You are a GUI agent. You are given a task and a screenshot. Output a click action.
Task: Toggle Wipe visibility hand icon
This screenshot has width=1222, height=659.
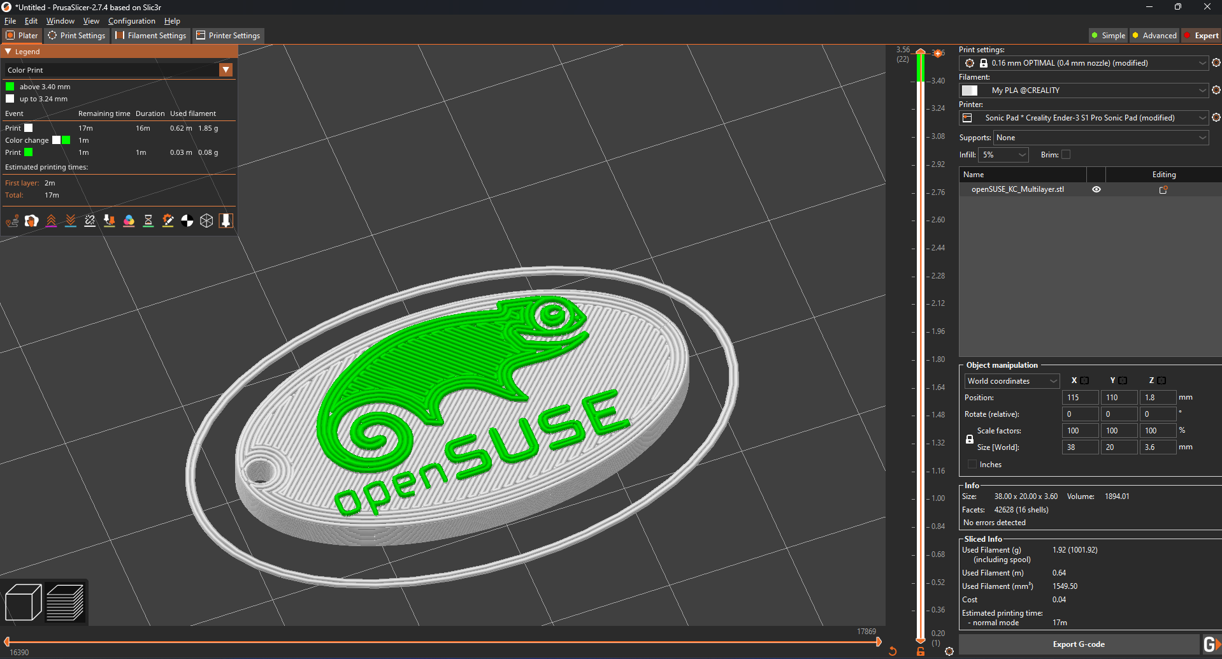[x=32, y=221]
